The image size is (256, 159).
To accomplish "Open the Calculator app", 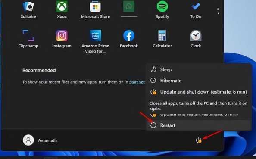I will pos(162,39).
